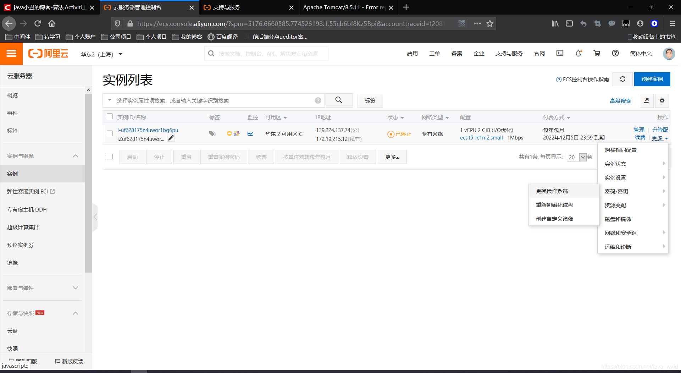681x373 pixels.
Task: Click the notification bell icon
Action: coord(578,53)
